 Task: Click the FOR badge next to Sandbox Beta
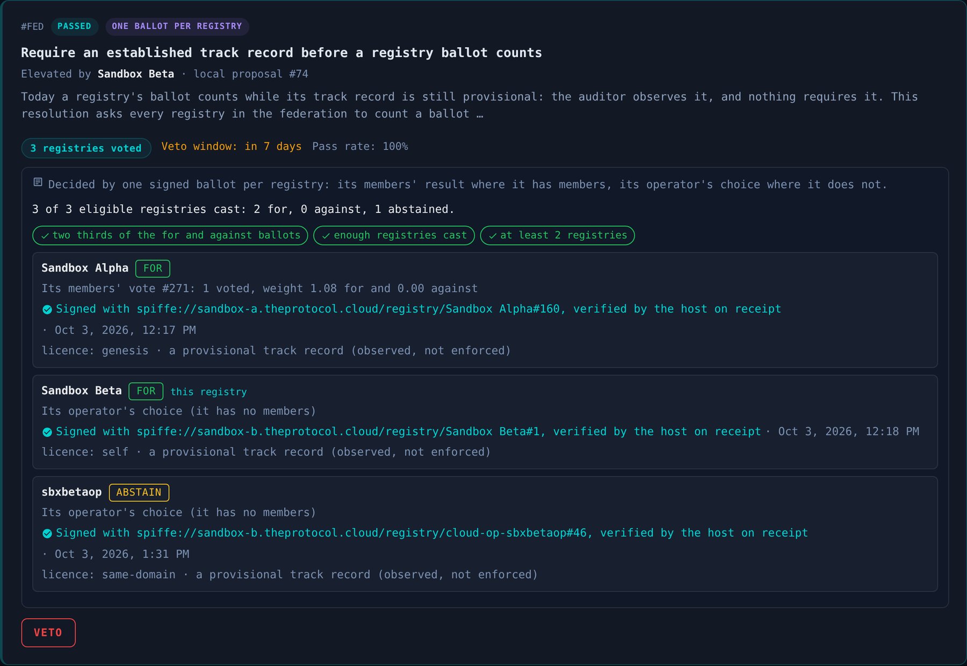click(x=146, y=391)
